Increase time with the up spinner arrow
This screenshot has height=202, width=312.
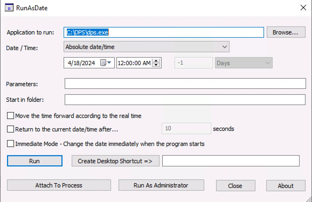156,61
